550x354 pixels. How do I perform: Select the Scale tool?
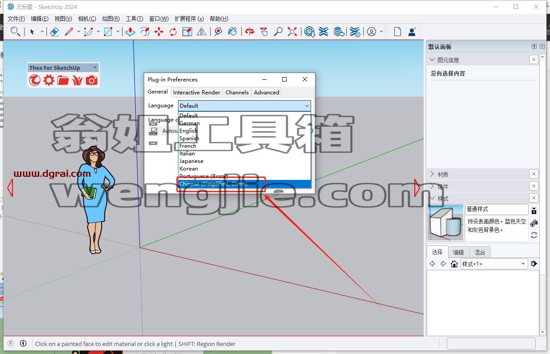click(187, 32)
